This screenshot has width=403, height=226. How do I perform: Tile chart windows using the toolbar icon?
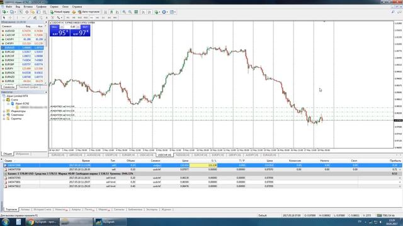[136, 12]
